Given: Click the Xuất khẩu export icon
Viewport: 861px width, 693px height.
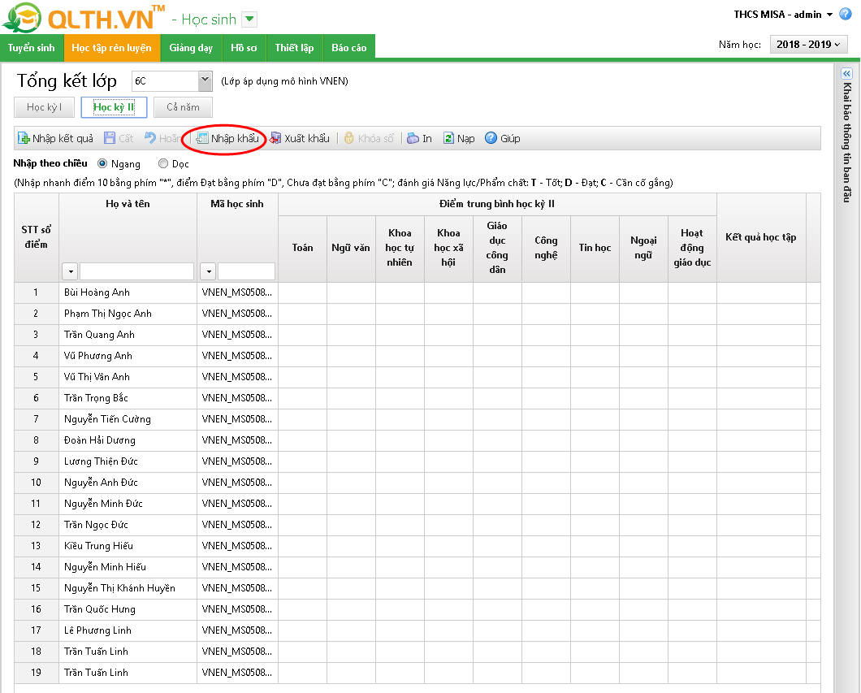Looking at the screenshot, I should 276,138.
